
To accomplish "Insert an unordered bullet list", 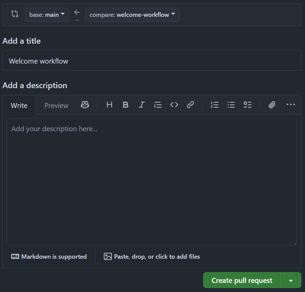I will (x=231, y=105).
